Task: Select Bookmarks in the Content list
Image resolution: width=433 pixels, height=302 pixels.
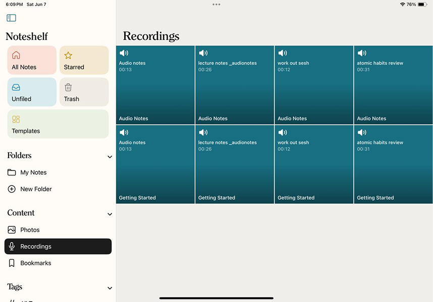Action: [35, 263]
